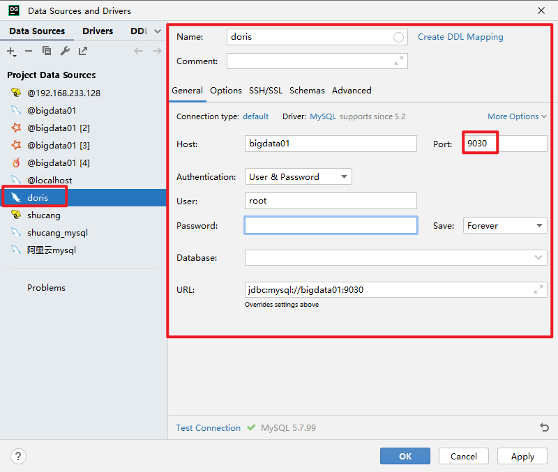Open the General tab
Viewport: 558px width, 472px height.
click(187, 91)
